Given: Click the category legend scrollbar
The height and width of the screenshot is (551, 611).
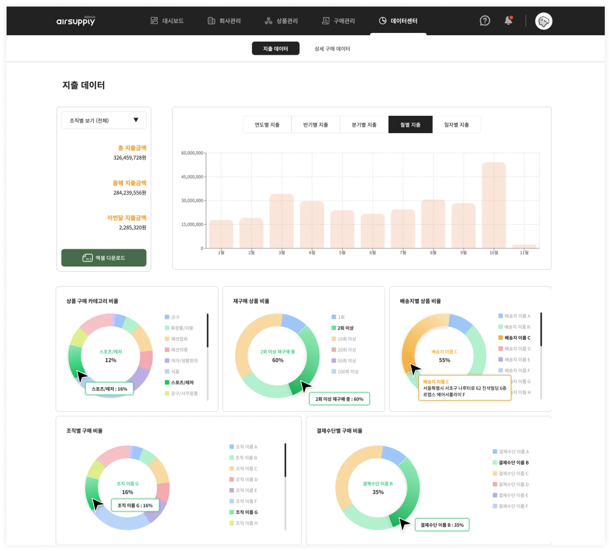Looking at the screenshot, I should 207,330.
